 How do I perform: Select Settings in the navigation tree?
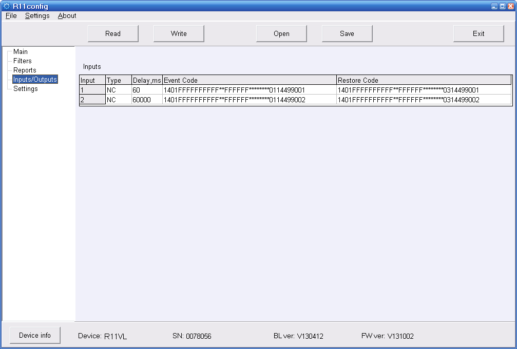[x=26, y=89]
